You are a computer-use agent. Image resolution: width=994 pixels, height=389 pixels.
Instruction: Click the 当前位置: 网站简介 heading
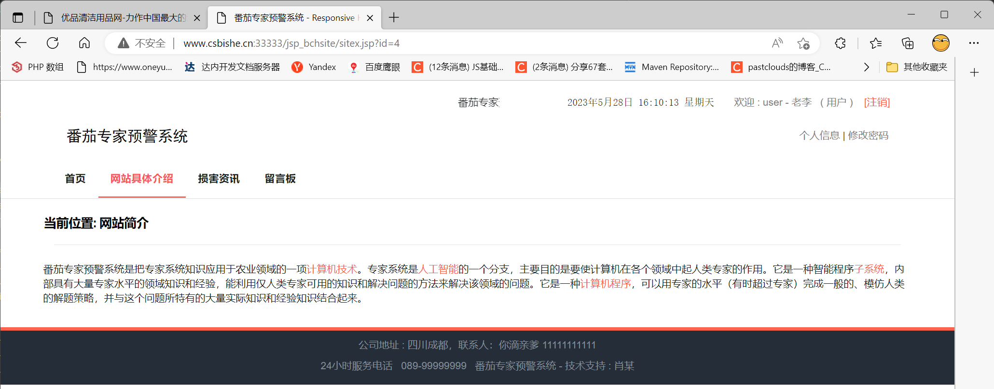coord(96,223)
